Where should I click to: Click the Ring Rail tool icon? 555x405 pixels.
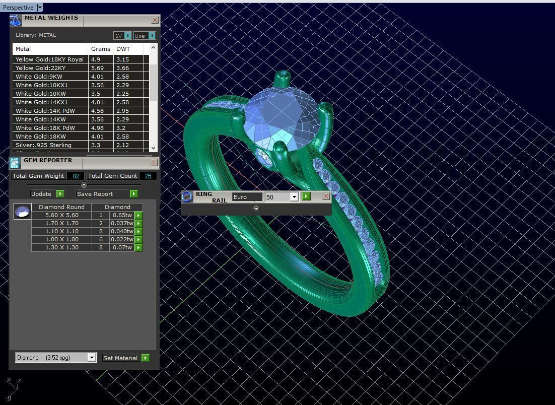pyautogui.click(x=187, y=196)
